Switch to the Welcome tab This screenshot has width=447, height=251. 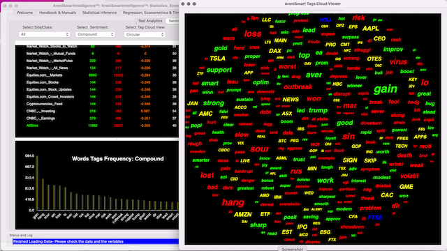pos(24,13)
